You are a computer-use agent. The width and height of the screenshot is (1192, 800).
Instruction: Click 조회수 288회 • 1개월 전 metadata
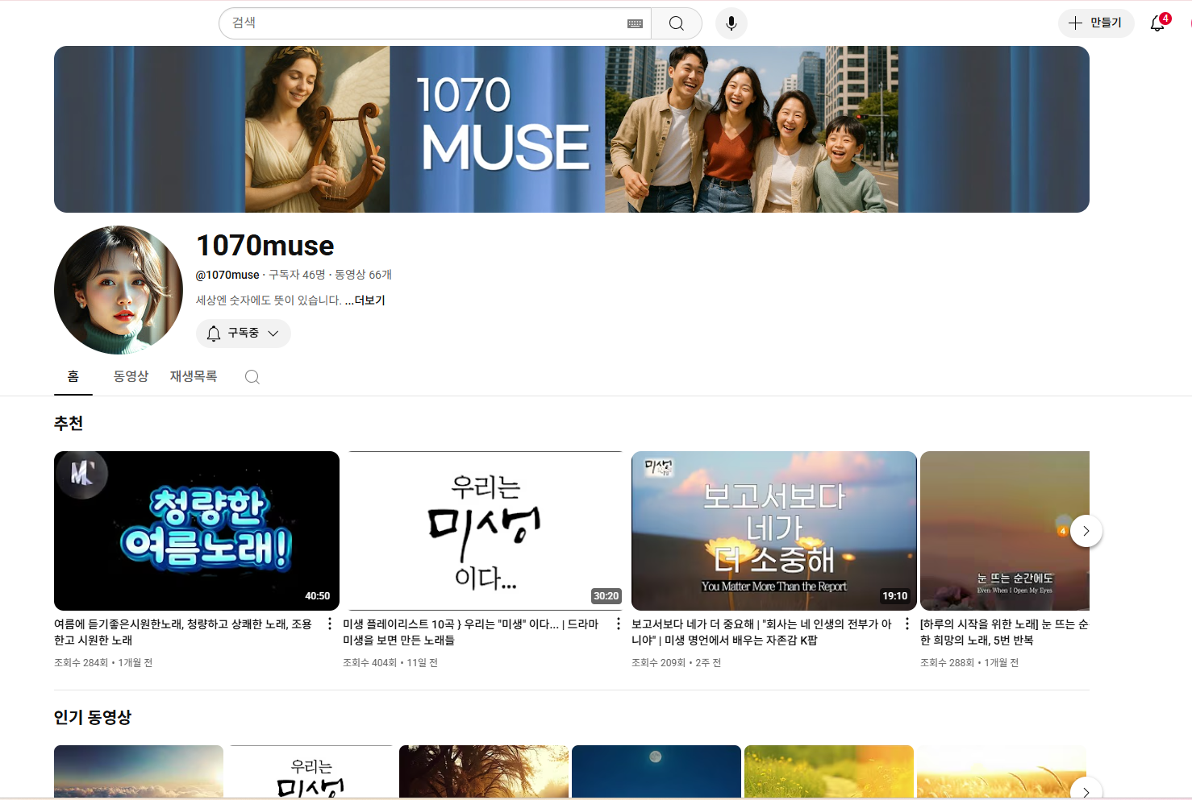(x=969, y=663)
